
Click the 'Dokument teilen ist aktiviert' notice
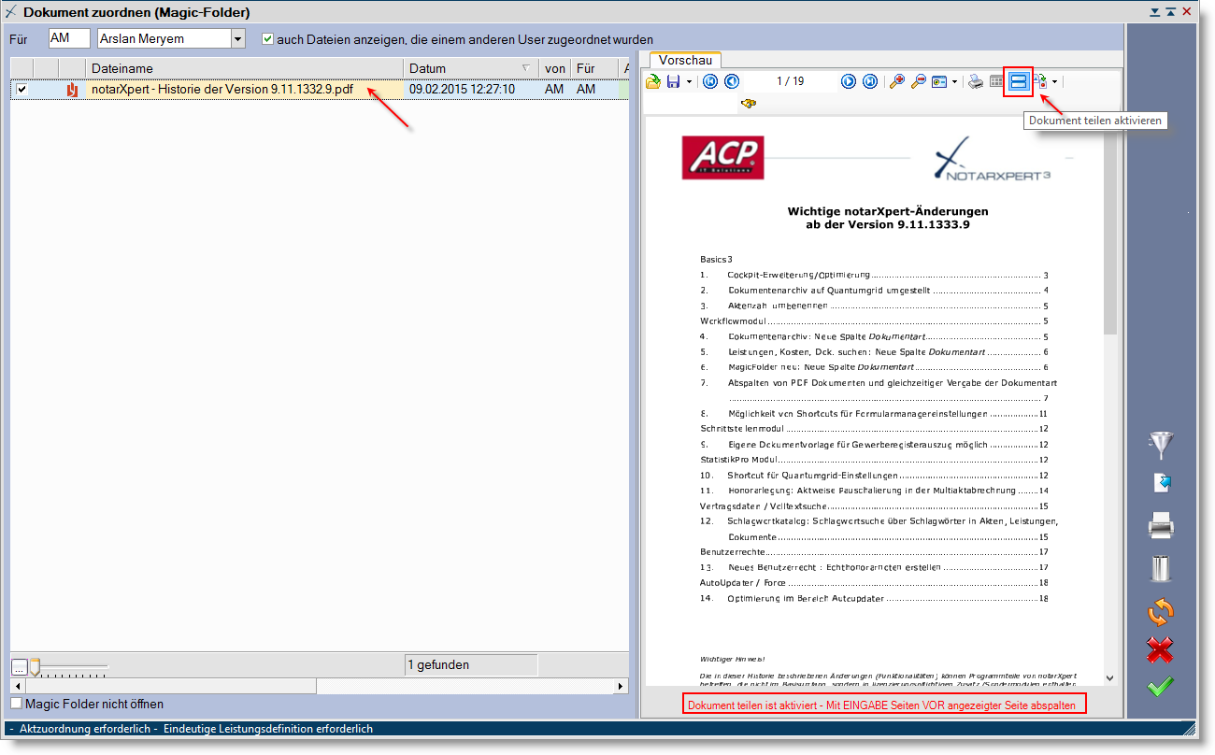[885, 705]
